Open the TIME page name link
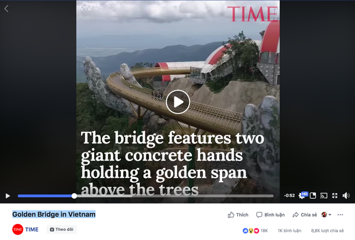 point(32,229)
